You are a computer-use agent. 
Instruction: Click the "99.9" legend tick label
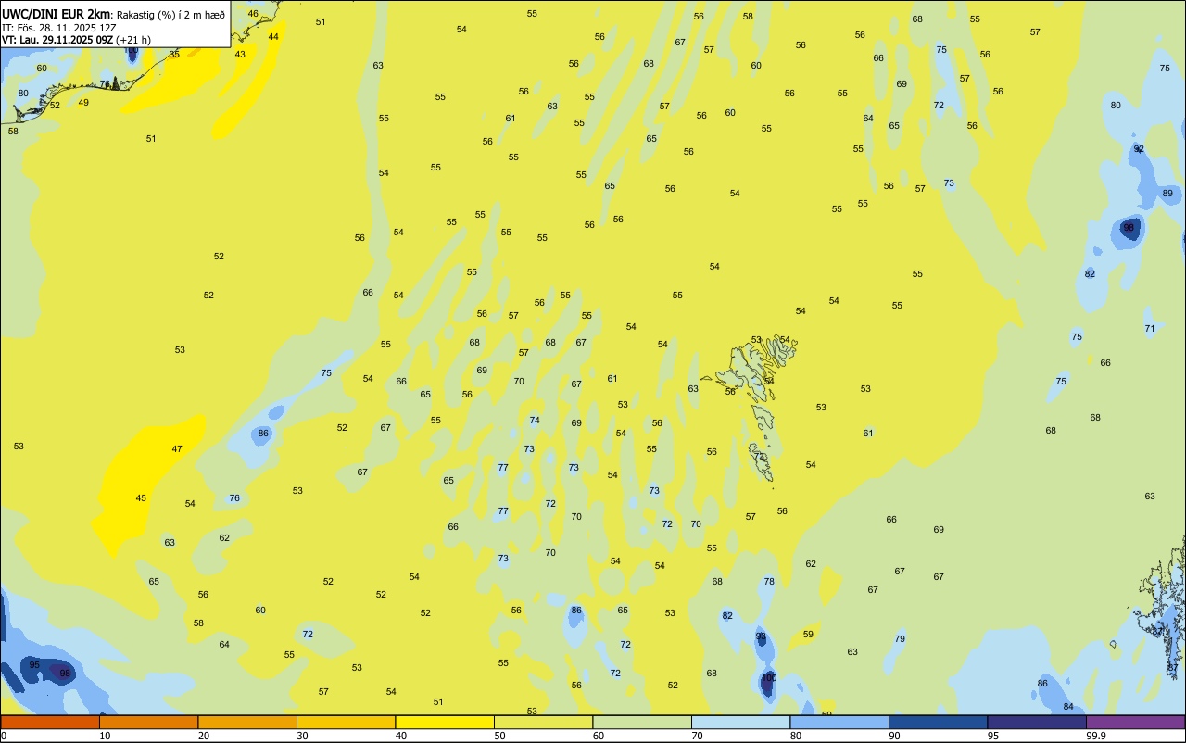(x=1096, y=736)
